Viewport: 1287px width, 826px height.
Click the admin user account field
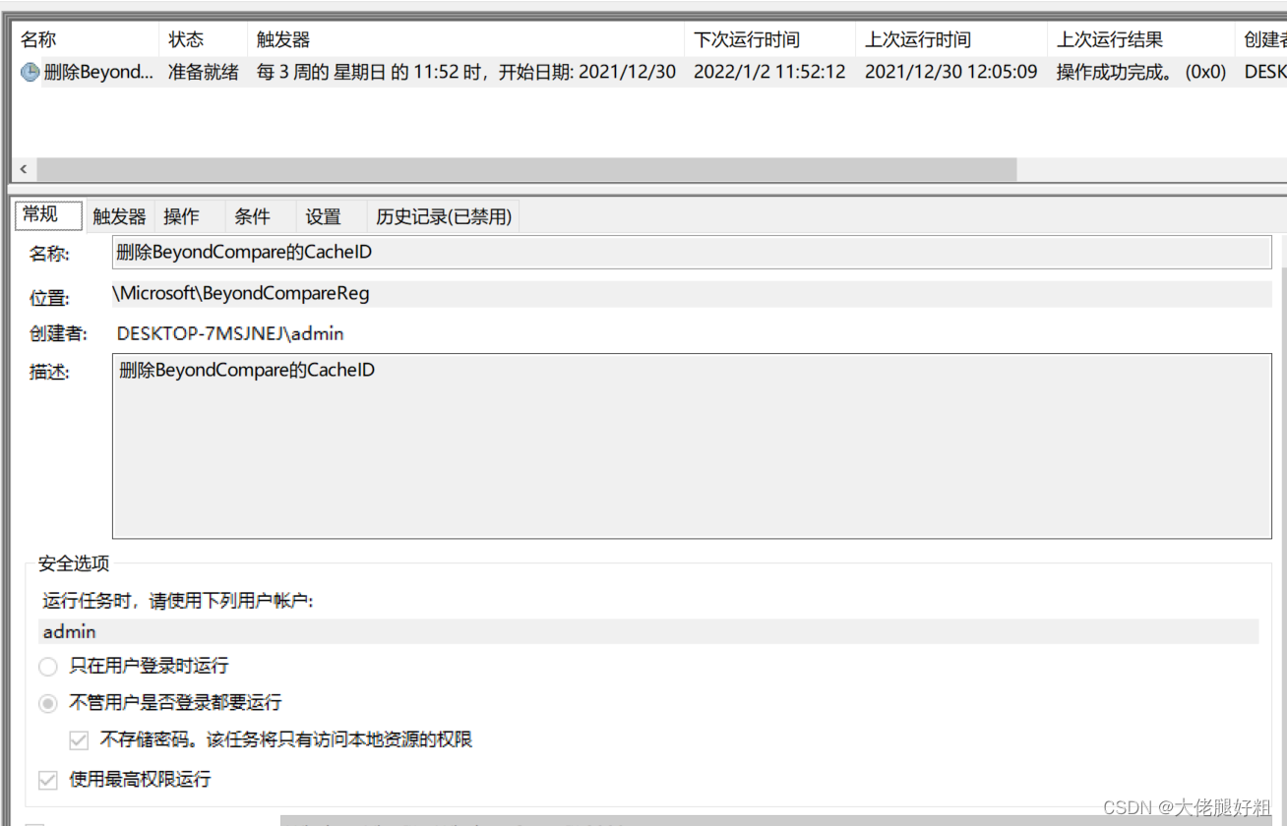pyautogui.click(x=648, y=631)
